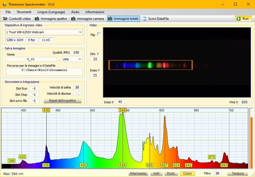Screen dimensions: 255x177
Task: Open the Lingue (Language) menu
Action: click(51, 12)
